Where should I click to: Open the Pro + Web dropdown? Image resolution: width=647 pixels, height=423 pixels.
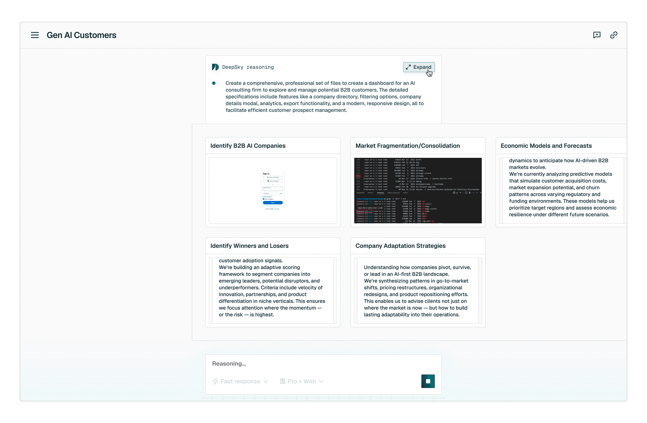click(302, 382)
